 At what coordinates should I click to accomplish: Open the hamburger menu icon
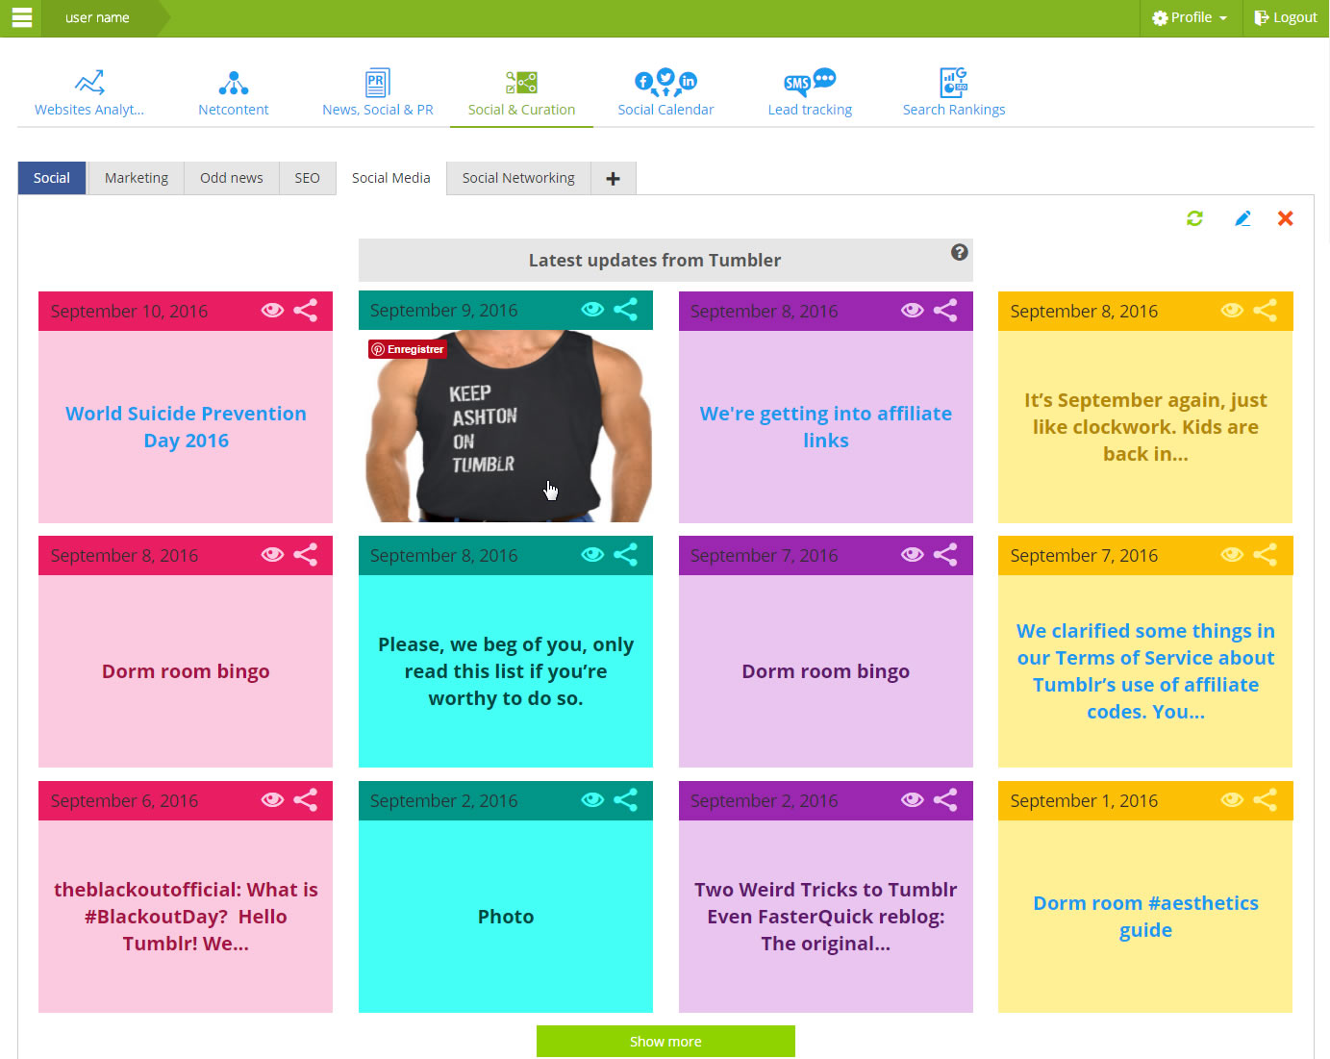(21, 17)
